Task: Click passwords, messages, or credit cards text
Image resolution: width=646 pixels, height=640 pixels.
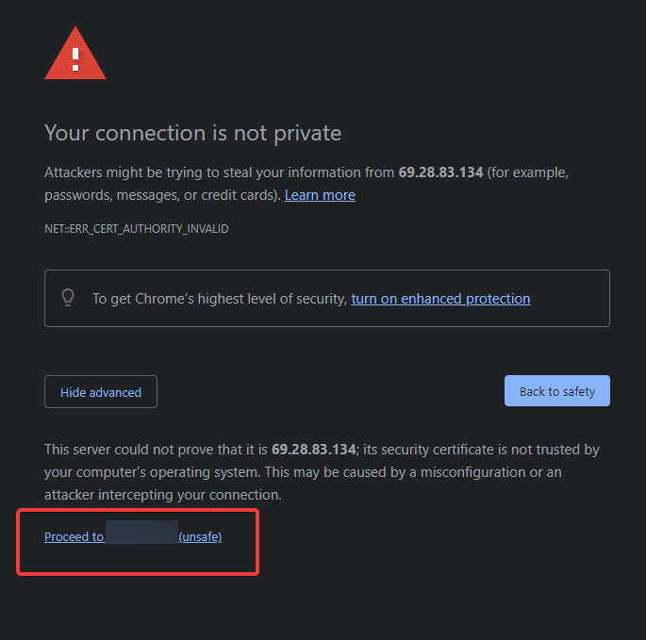Action: [160, 195]
